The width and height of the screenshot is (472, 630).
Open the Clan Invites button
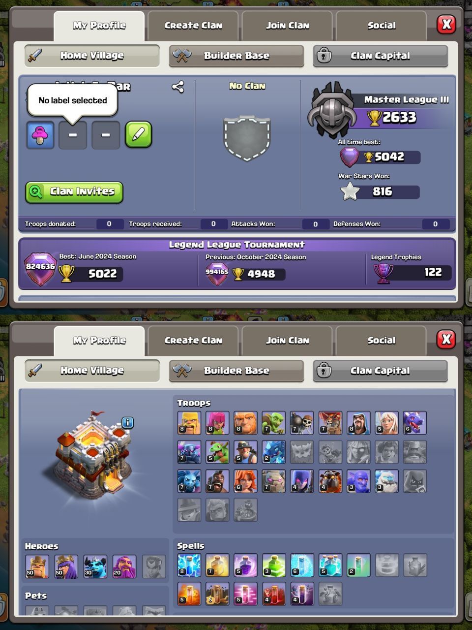[x=74, y=191]
